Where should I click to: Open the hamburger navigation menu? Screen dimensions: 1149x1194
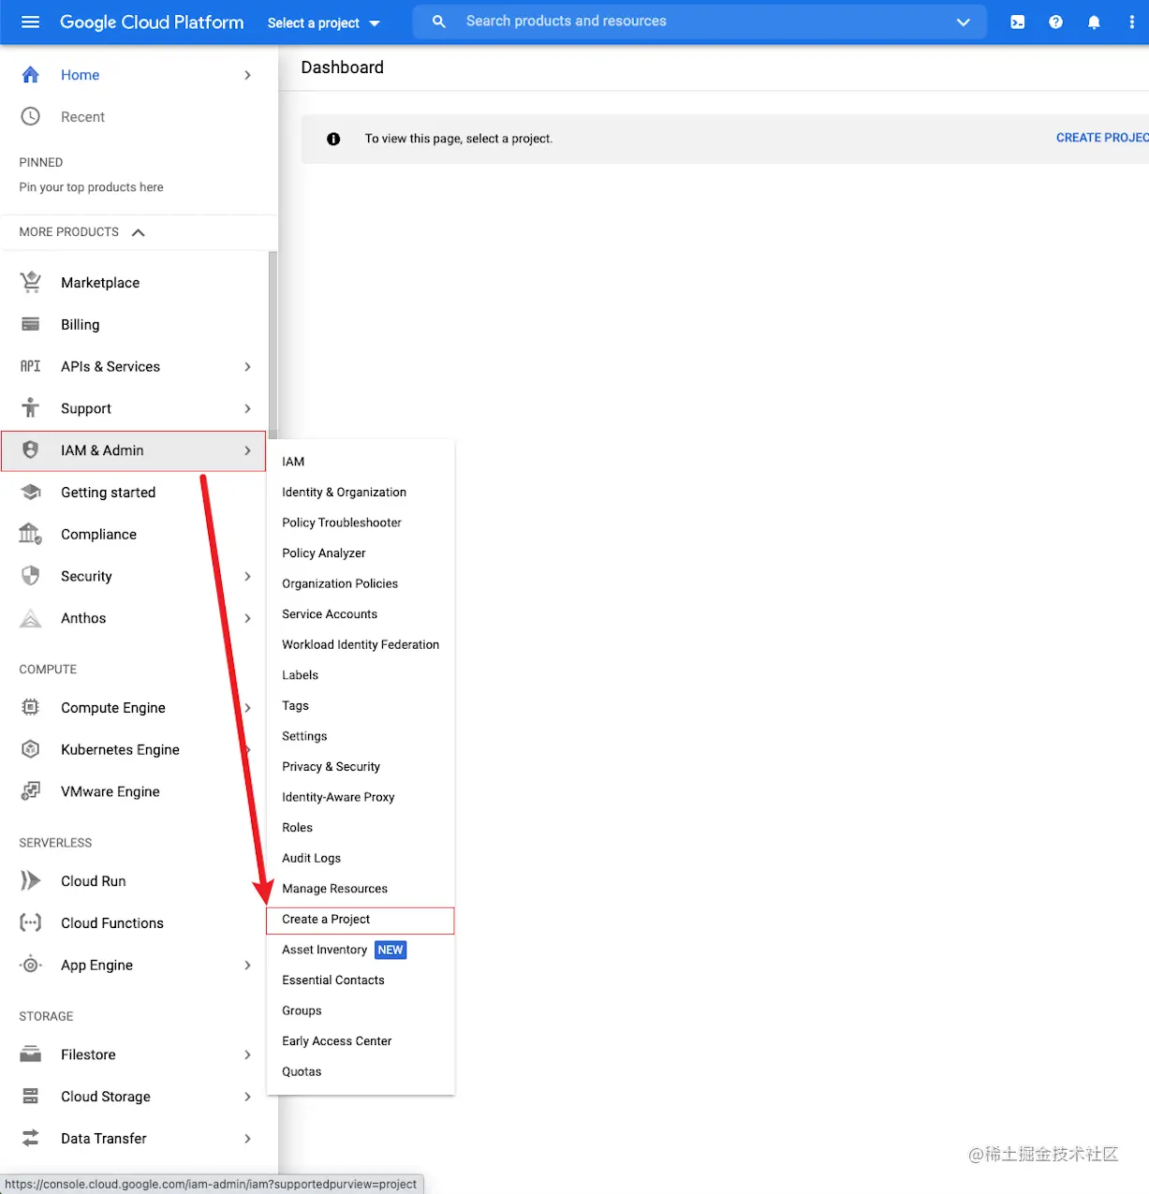coord(30,22)
